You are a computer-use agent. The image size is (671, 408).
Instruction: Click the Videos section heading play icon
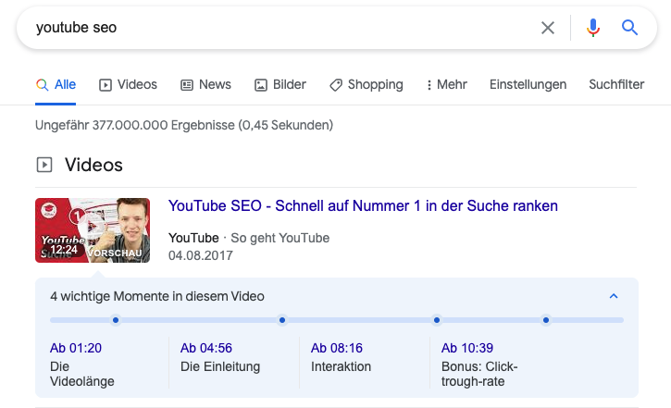click(44, 165)
